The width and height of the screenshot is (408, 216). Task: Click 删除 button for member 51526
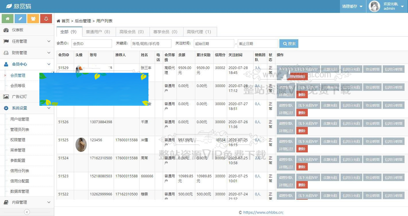point(302,130)
